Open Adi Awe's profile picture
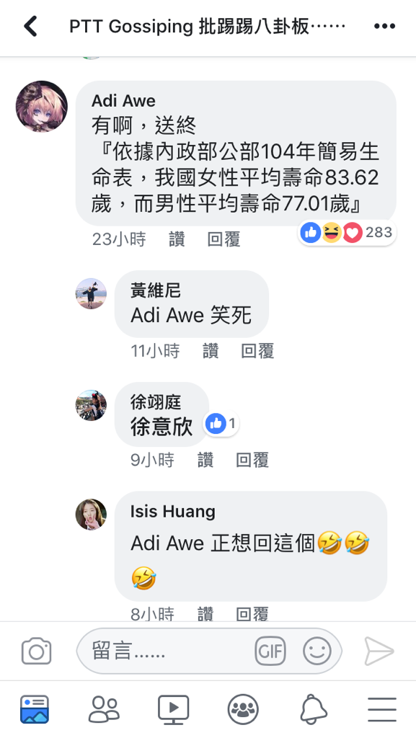This screenshot has width=416, height=738. pos(41,107)
